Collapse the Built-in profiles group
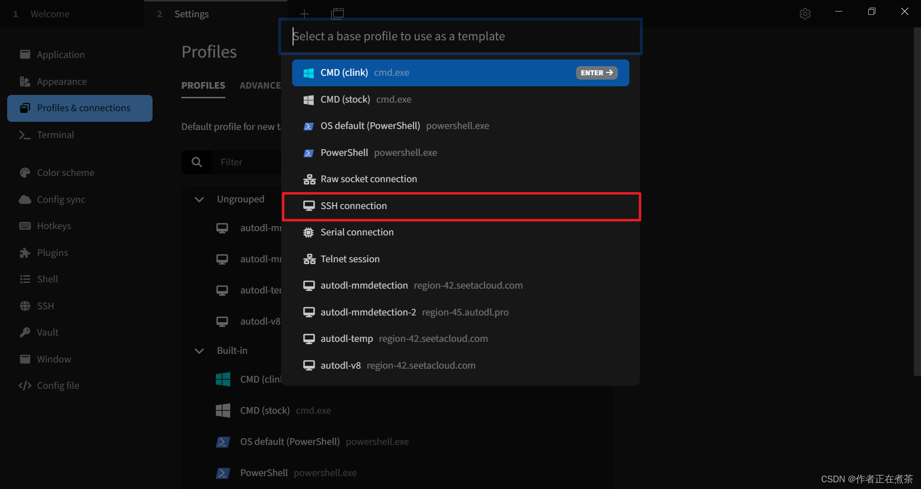 tap(199, 351)
